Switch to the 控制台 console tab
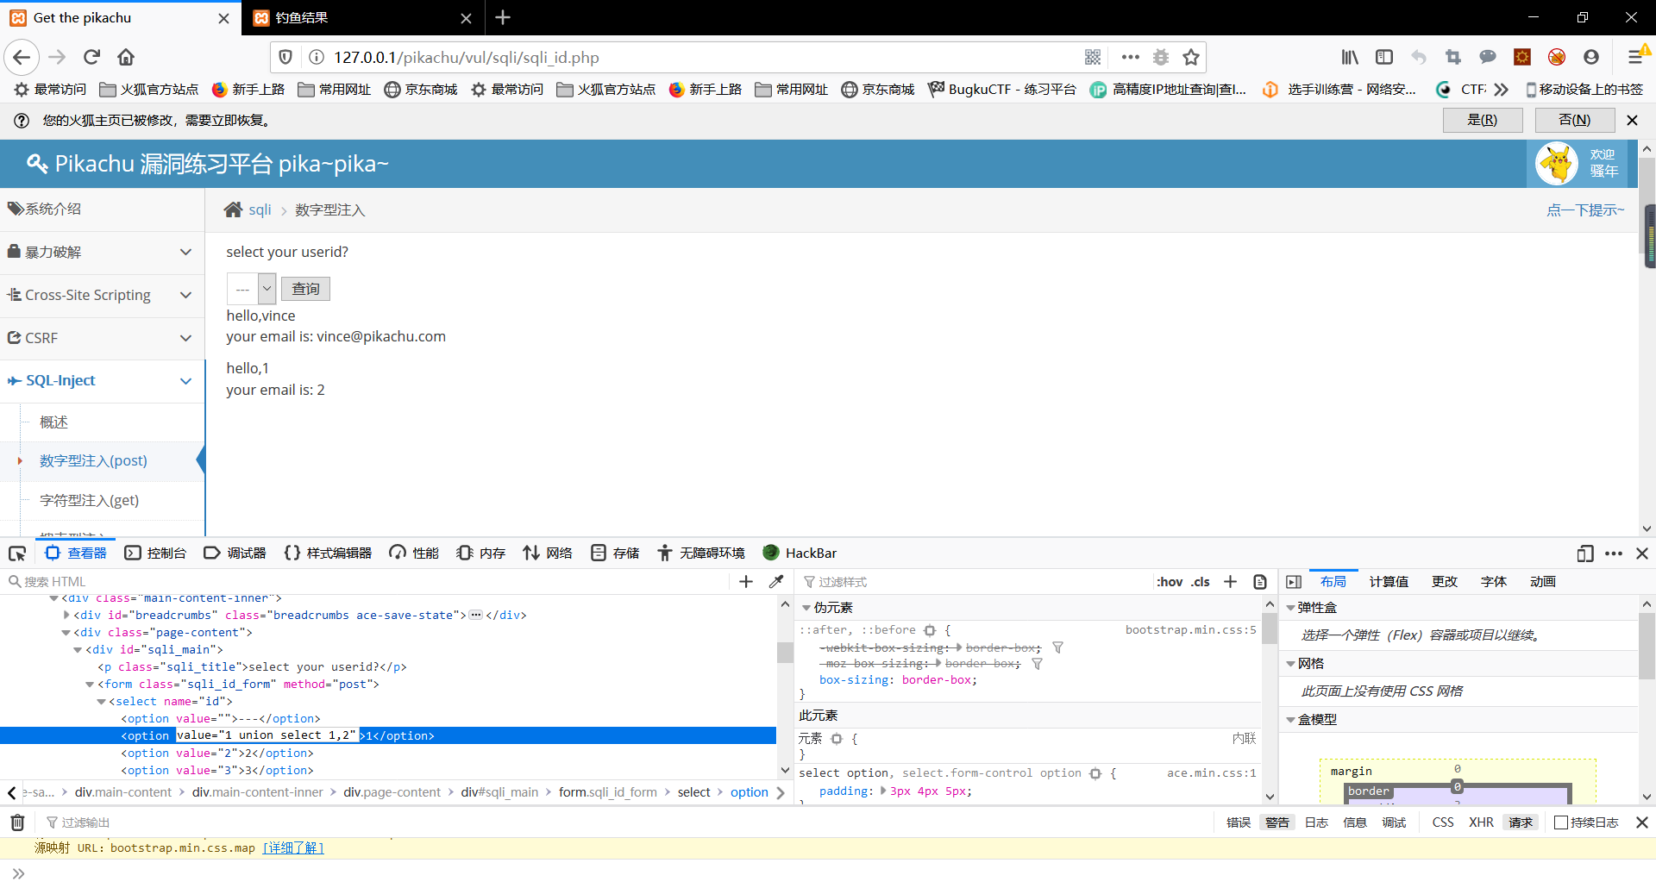The width and height of the screenshot is (1656, 888). click(x=155, y=553)
